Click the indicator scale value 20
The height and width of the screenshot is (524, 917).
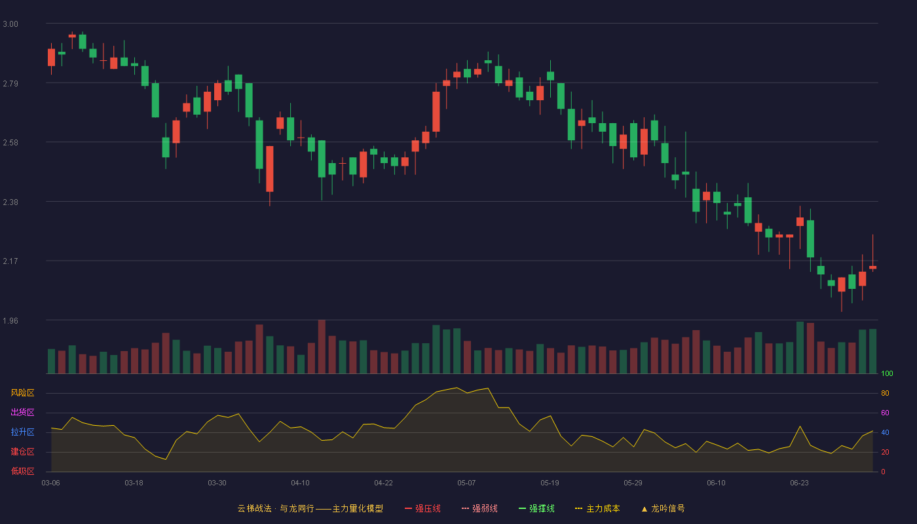885,452
